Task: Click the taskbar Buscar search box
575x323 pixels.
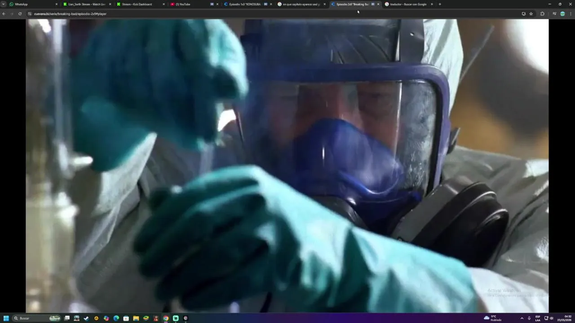Action: [x=37, y=318]
